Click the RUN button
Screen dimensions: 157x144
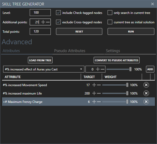[x=131, y=31]
